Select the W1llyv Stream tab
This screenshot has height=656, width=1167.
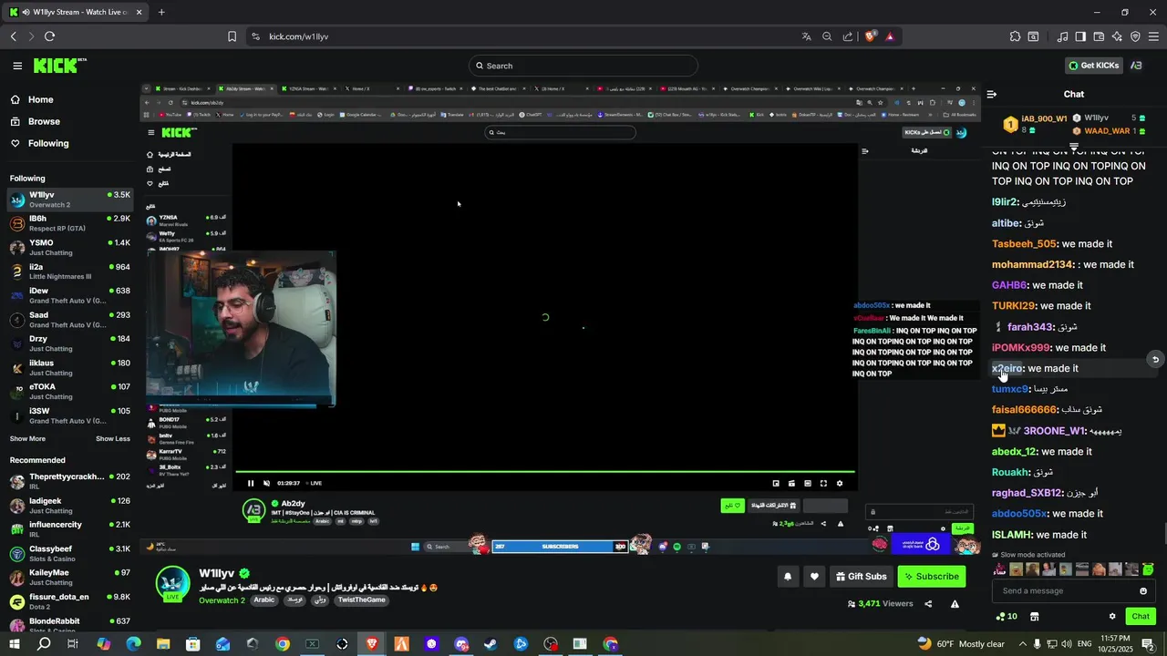(x=77, y=12)
